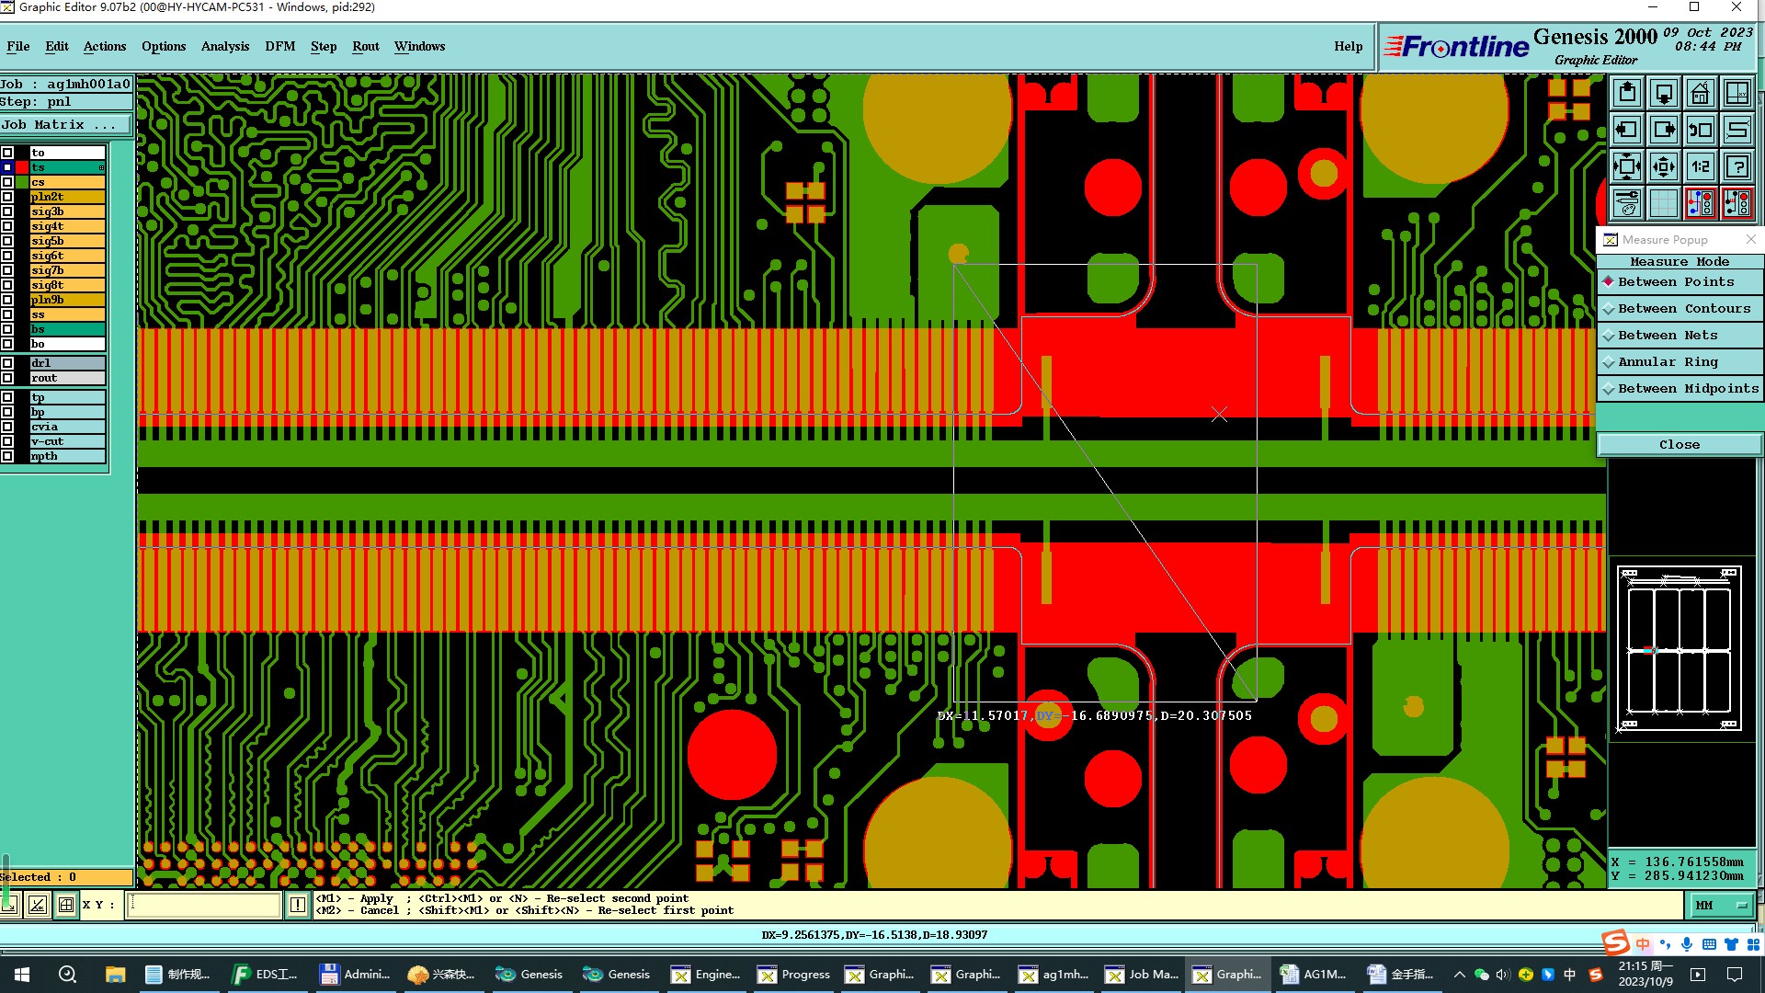The image size is (1765, 993).
Task: Click the zoom-out expanding arrows icon
Action: tap(1664, 166)
